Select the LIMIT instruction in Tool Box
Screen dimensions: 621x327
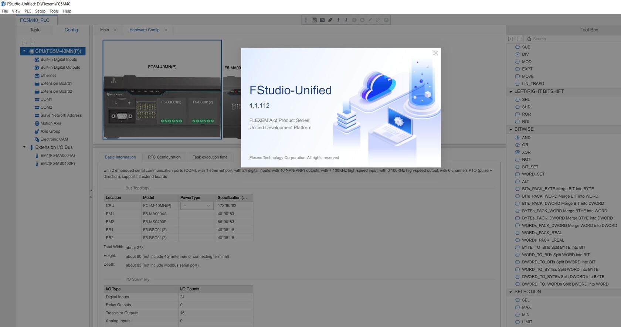[527, 322]
